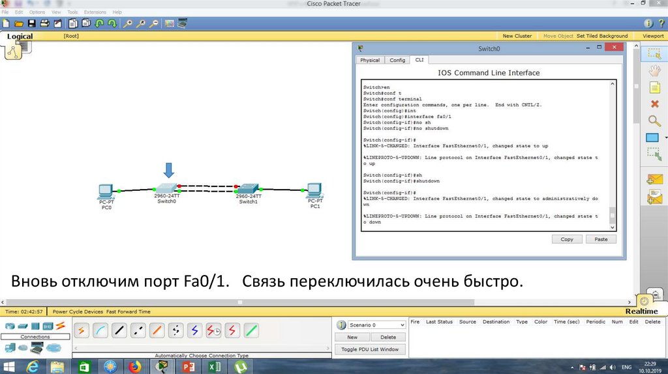Print the topology using the printer icon

[x=44, y=23]
